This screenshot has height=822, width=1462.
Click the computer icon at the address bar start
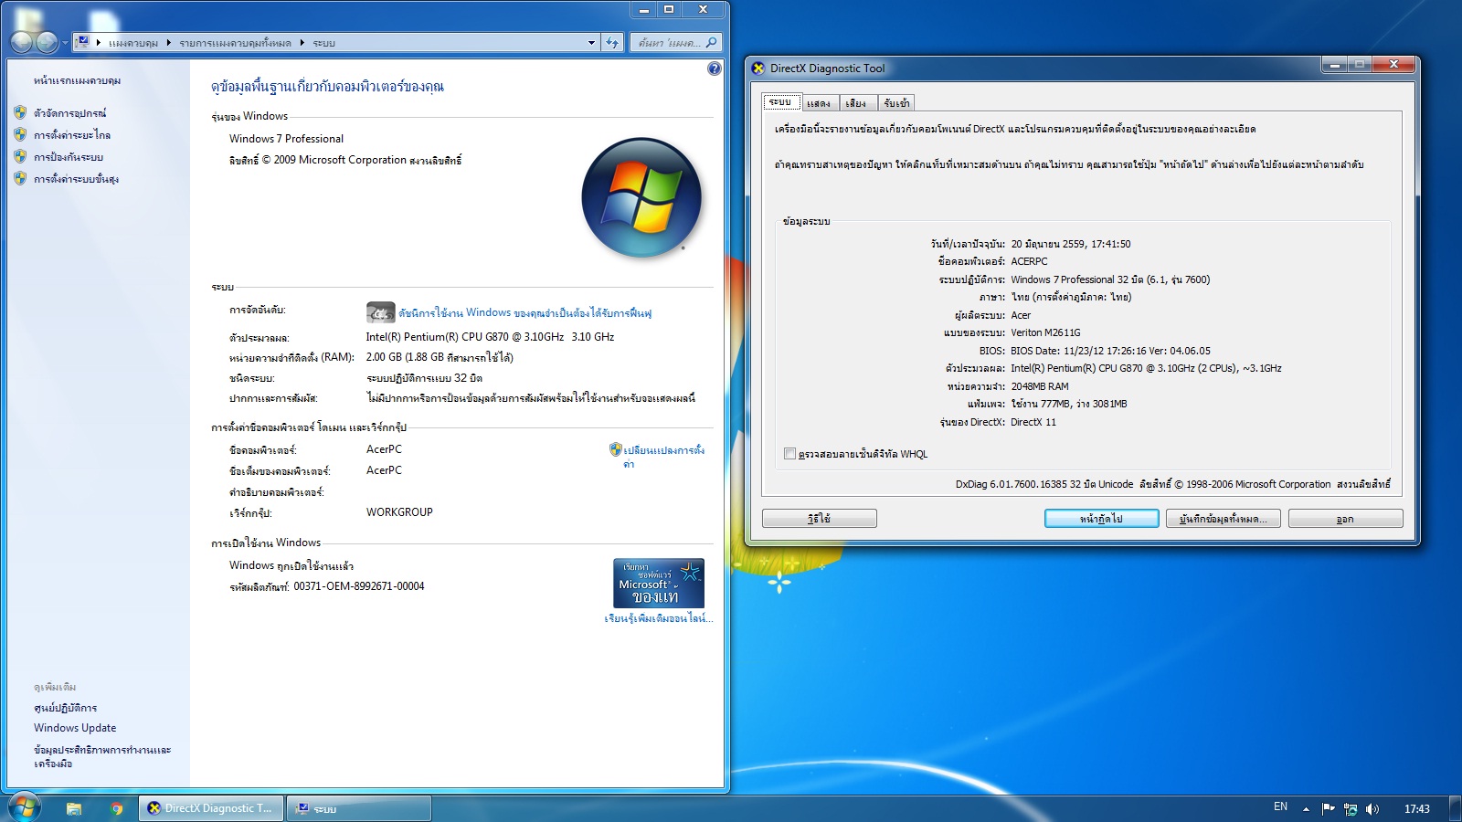pyautogui.click(x=83, y=42)
